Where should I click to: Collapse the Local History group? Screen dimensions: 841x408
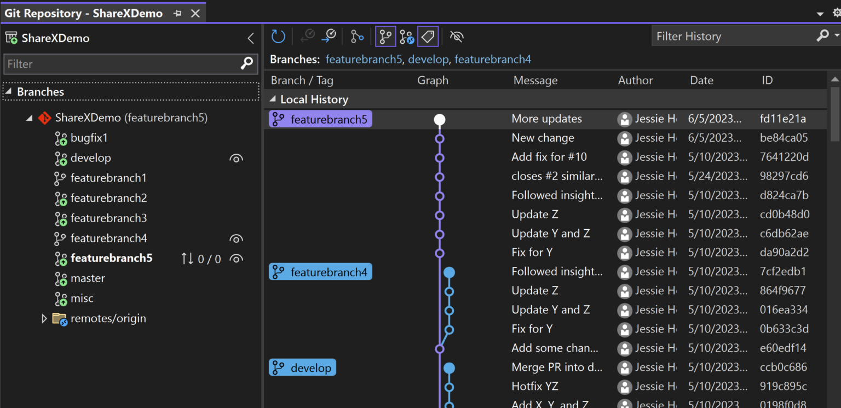(x=273, y=100)
